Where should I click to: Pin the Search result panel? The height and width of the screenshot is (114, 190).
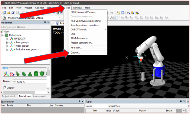[x=80, y=101]
